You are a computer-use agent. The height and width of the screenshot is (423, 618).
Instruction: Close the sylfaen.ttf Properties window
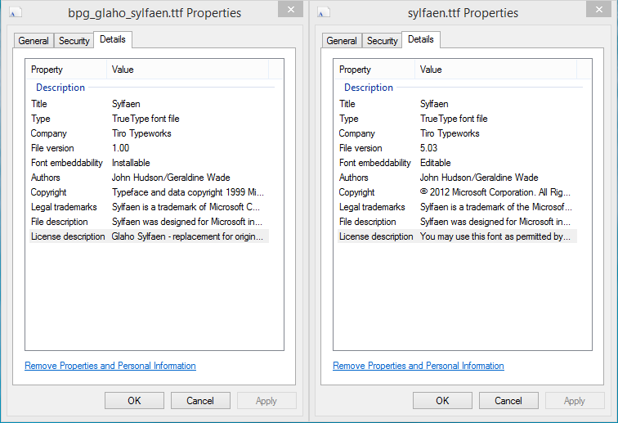coord(598,10)
